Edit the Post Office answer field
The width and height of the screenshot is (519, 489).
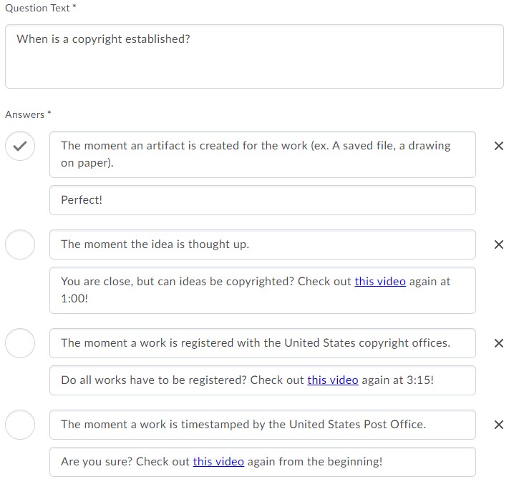coord(263,425)
